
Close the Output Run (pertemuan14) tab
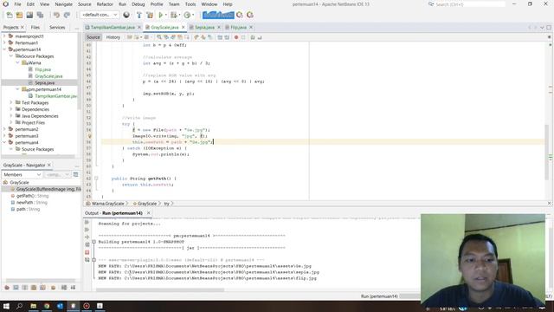[x=148, y=213]
